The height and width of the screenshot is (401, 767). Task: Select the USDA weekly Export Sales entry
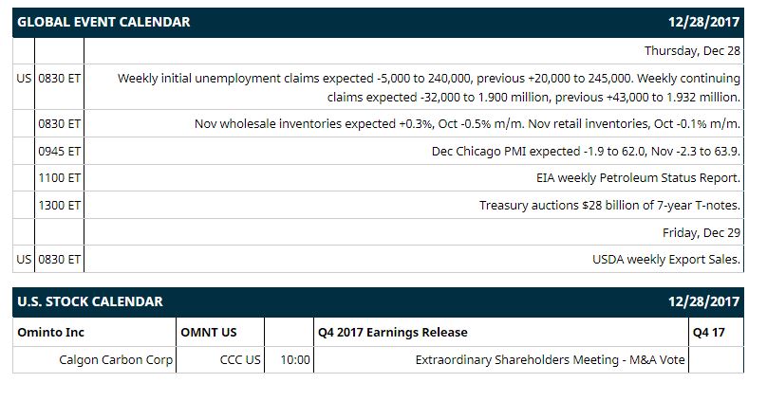pyautogui.click(x=666, y=260)
